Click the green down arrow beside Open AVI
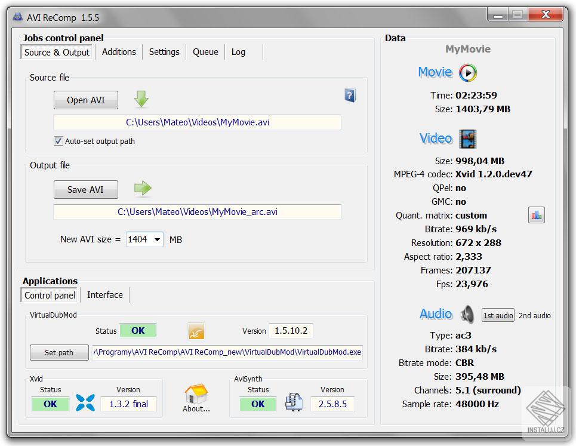Image resolution: width=576 pixels, height=446 pixels. point(141,99)
